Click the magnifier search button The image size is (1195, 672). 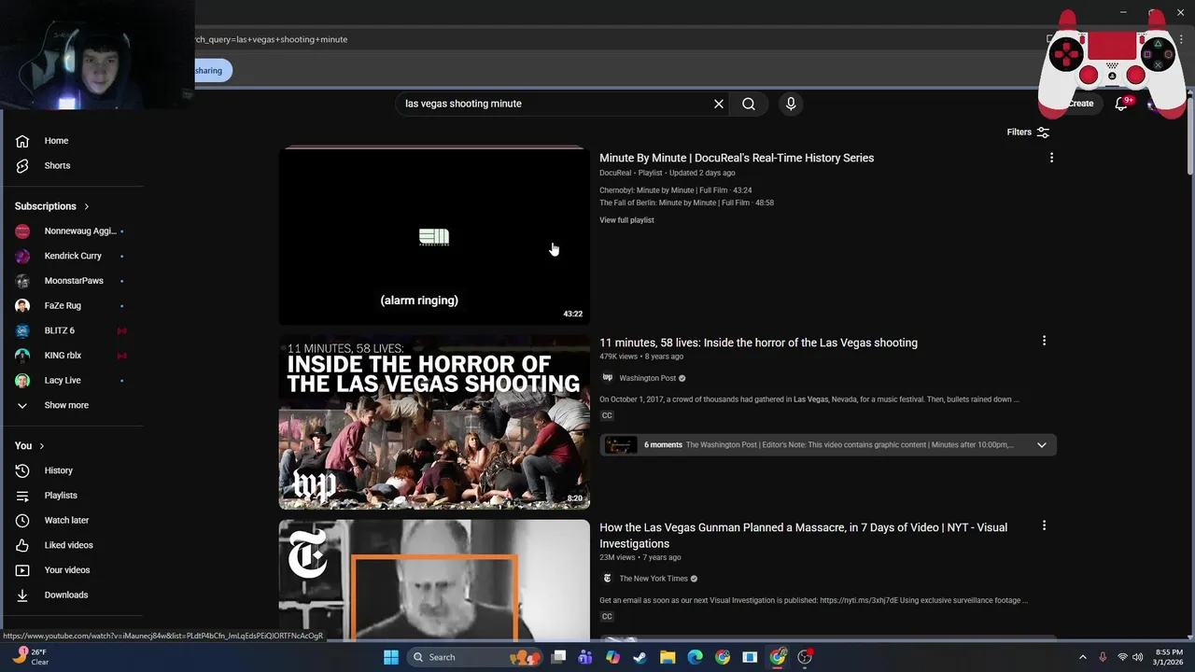pyautogui.click(x=749, y=104)
